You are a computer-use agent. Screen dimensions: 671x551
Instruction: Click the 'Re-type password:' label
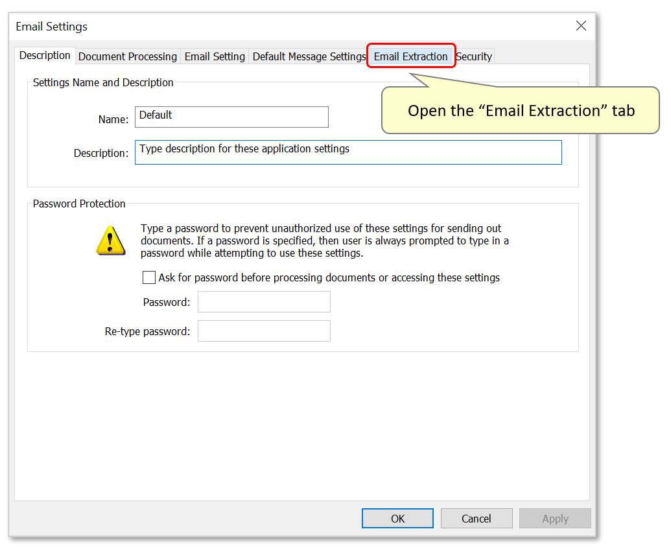click(147, 331)
